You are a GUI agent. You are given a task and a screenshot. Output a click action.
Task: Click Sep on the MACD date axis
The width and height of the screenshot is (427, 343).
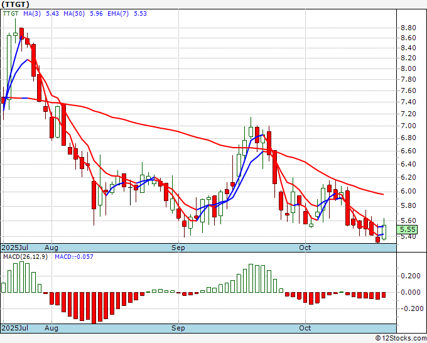point(178,328)
